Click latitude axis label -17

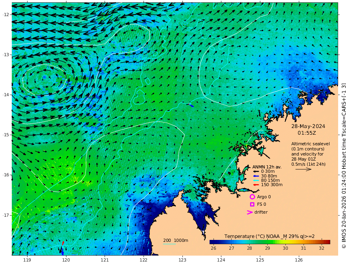click(x=6, y=215)
